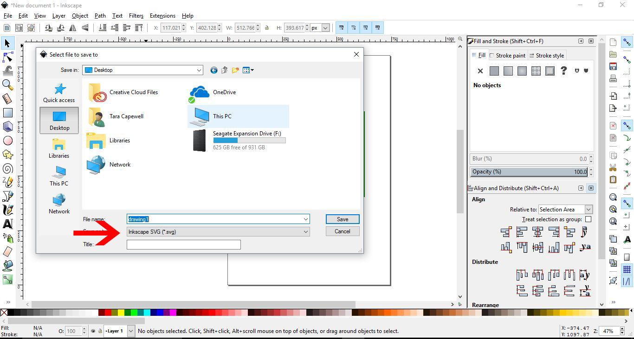Select the Eraser tool

(7, 252)
